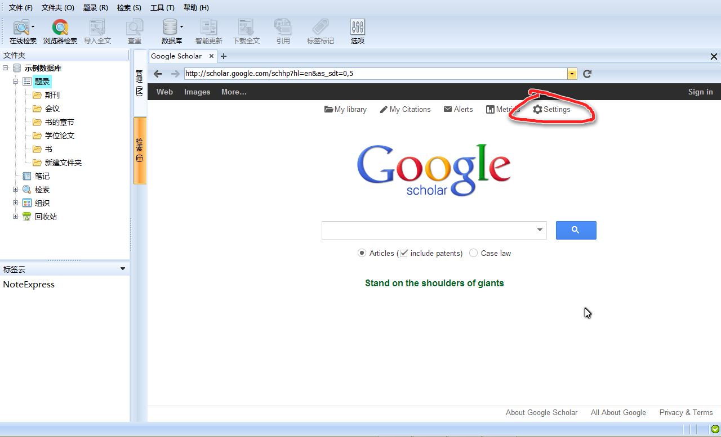This screenshot has width=721, height=437.
Task: Open the Alerts link
Action: (459, 109)
